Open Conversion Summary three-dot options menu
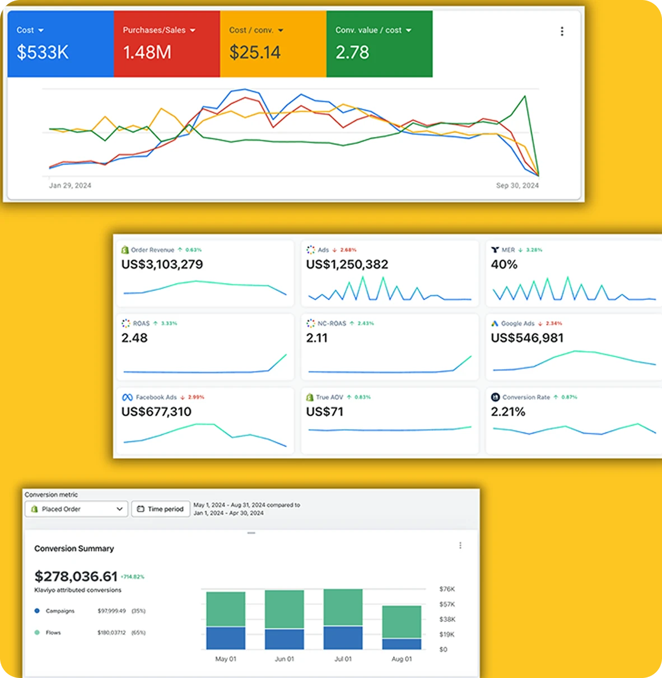Image resolution: width=662 pixels, height=678 pixels. [x=460, y=545]
